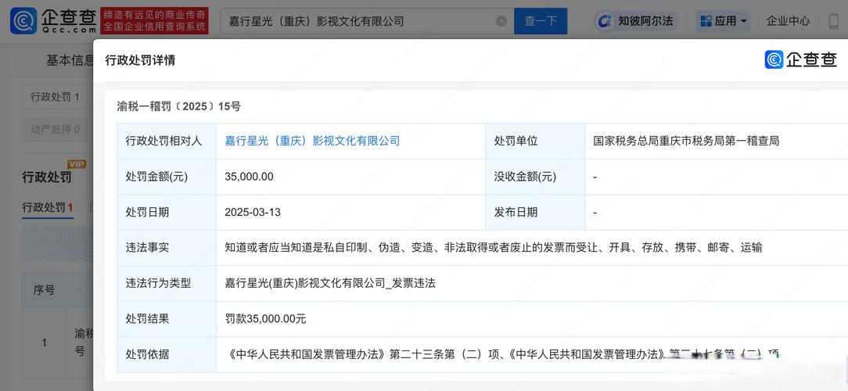Click the 违法行为类型 label cell
The height and width of the screenshot is (391, 848).
167,283
